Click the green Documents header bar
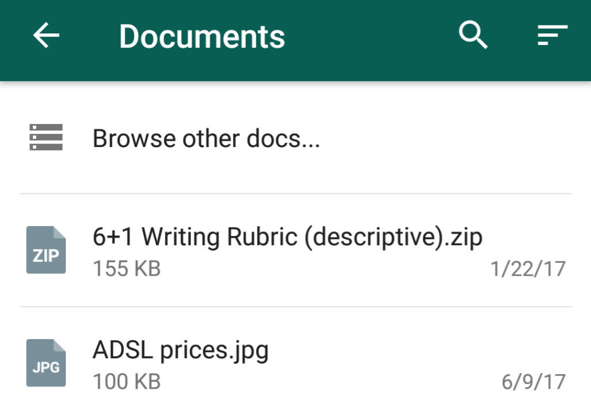 (x=295, y=40)
